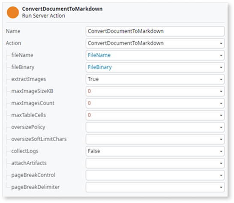Image resolution: width=234 pixels, height=203 pixels.
Task: Open the maxTableCells dropdown arrow
Action: pyautogui.click(x=221, y=115)
